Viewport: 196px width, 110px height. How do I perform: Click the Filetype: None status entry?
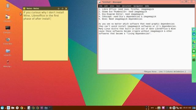tap(150, 71)
